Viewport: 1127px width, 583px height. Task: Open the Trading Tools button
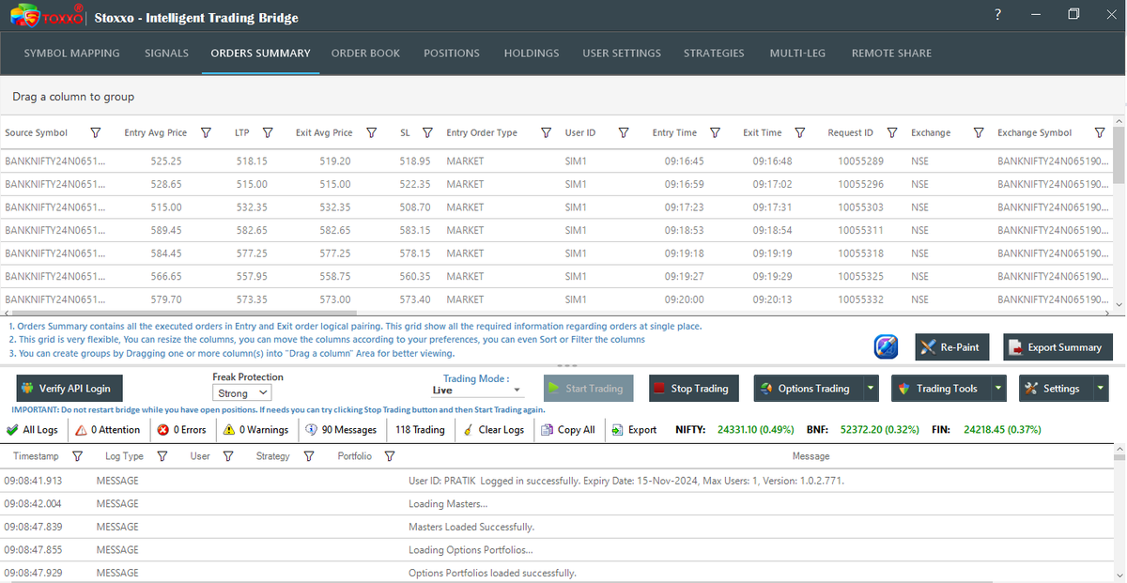coord(940,389)
